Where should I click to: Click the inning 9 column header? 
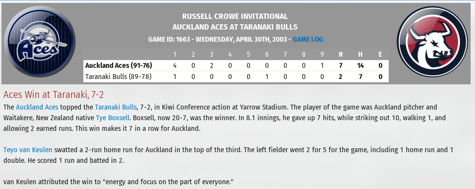pos(322,54)
